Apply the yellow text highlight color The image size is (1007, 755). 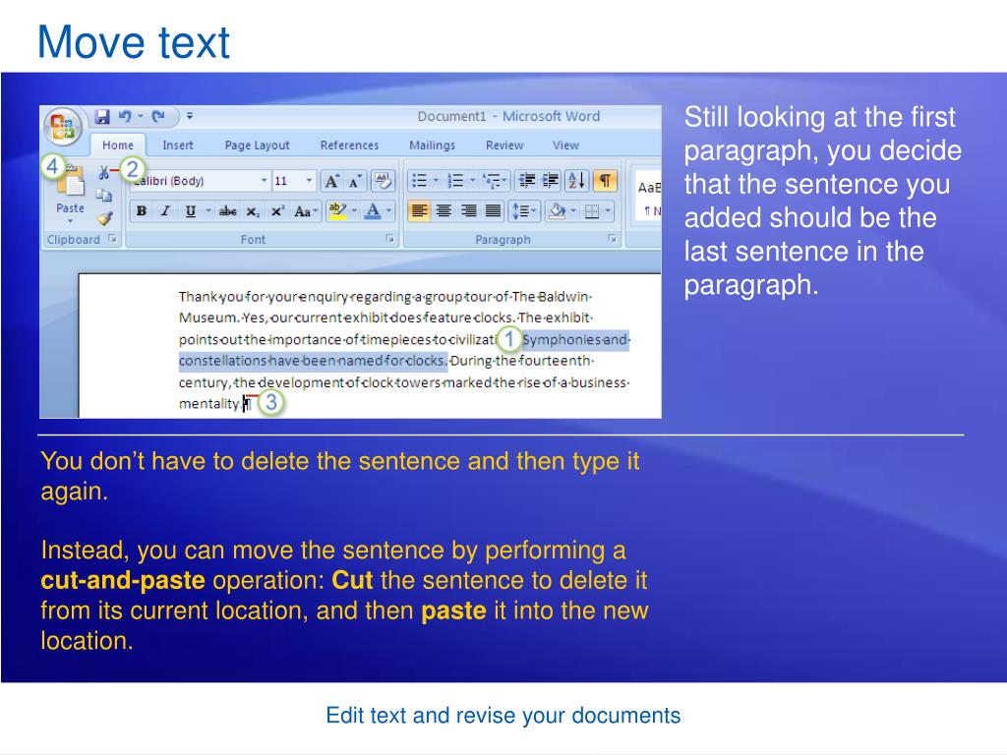(337, 210)
